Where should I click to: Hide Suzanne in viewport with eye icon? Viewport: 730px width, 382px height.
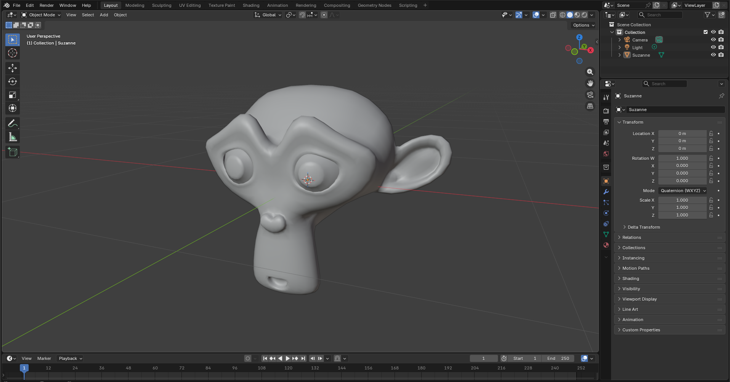[713, 55]
